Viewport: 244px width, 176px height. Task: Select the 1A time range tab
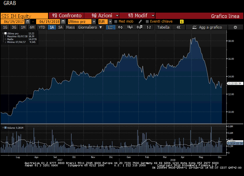pos(52,27)
